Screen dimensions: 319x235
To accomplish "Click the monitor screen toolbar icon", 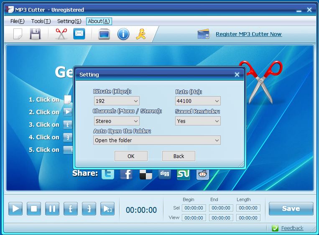I will [x=104, y=34].
